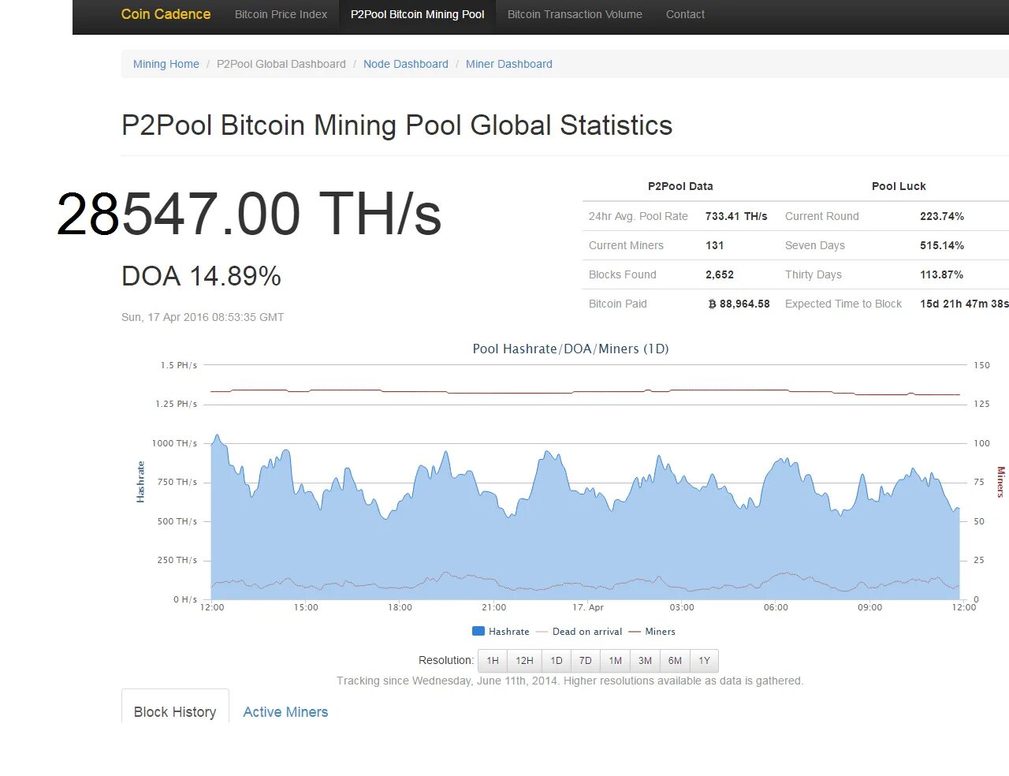This screenshot has width=1009, height=776.
Task: Switch to Active Miners tab
Action: click(x=285, y=711)
